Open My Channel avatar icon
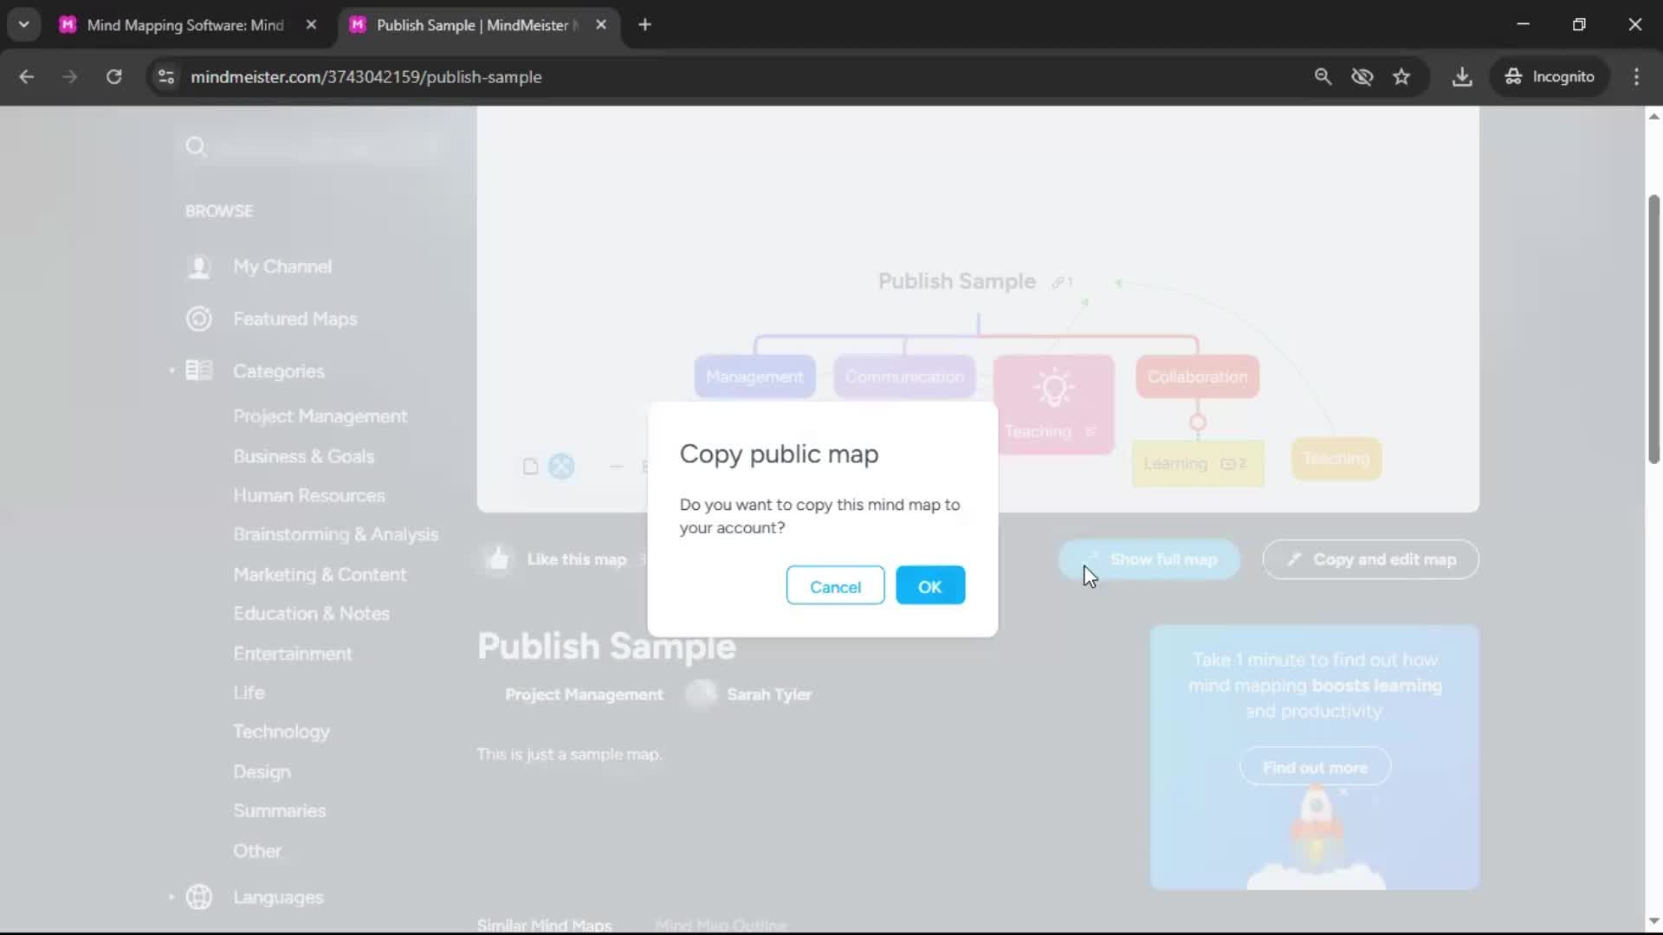 point(199,267)
